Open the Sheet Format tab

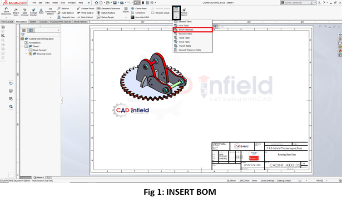pos(80,22)
